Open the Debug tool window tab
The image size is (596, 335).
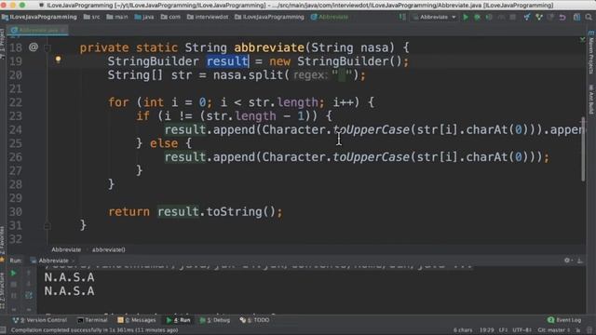coord(215,320)
